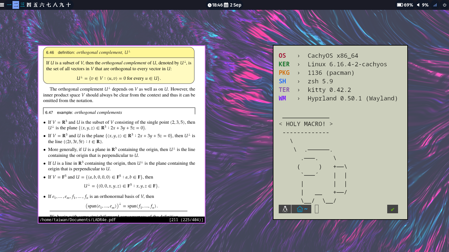Switch to workspace 六 (six)
Screen dimensions: 449x252
tap(42, 5)
